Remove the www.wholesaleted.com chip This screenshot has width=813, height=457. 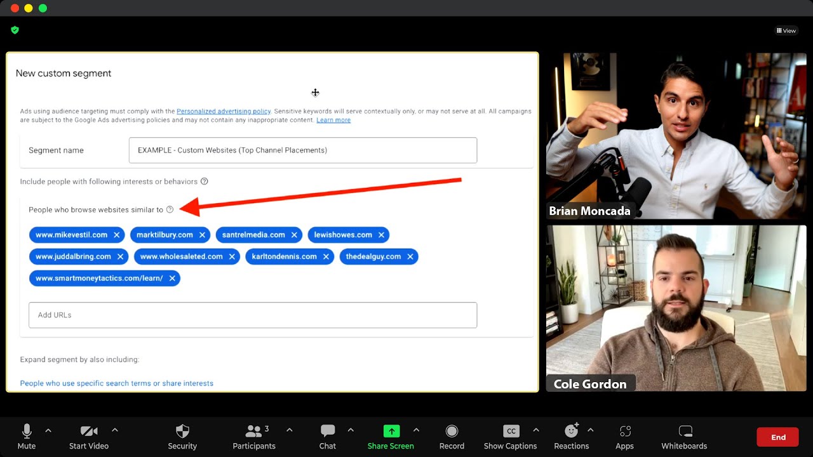point(232,256)
